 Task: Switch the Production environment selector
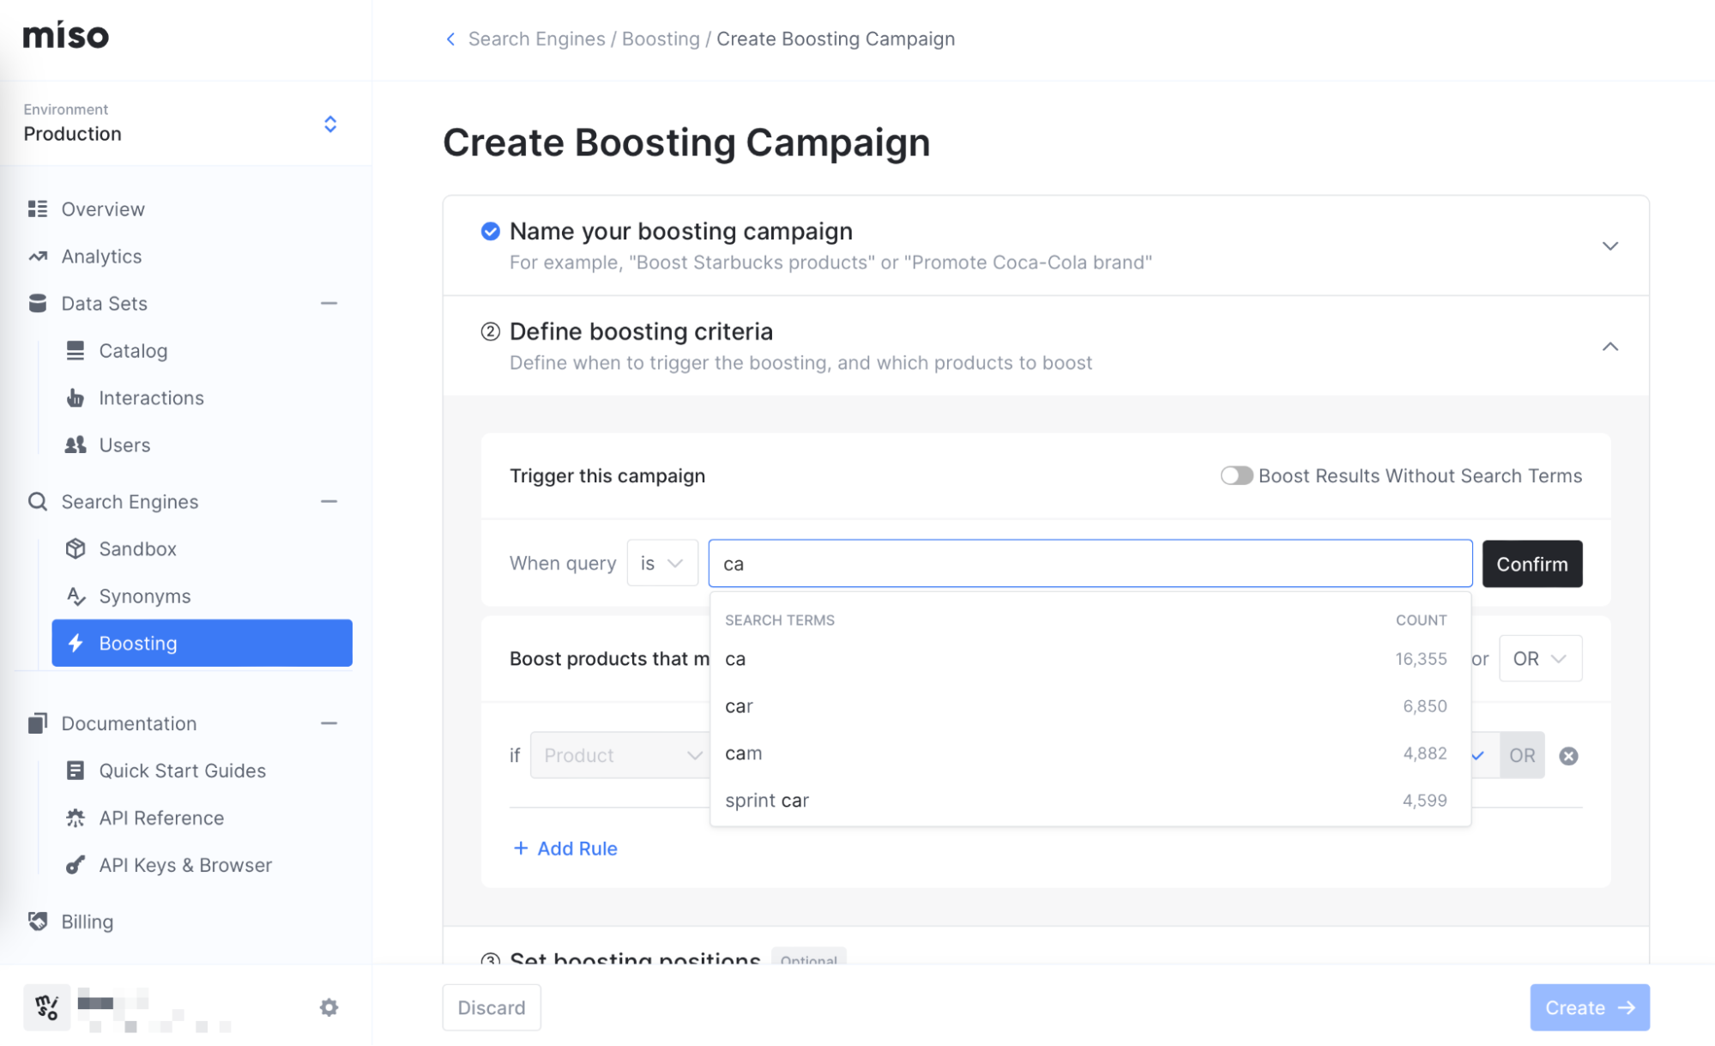[329, 124]
